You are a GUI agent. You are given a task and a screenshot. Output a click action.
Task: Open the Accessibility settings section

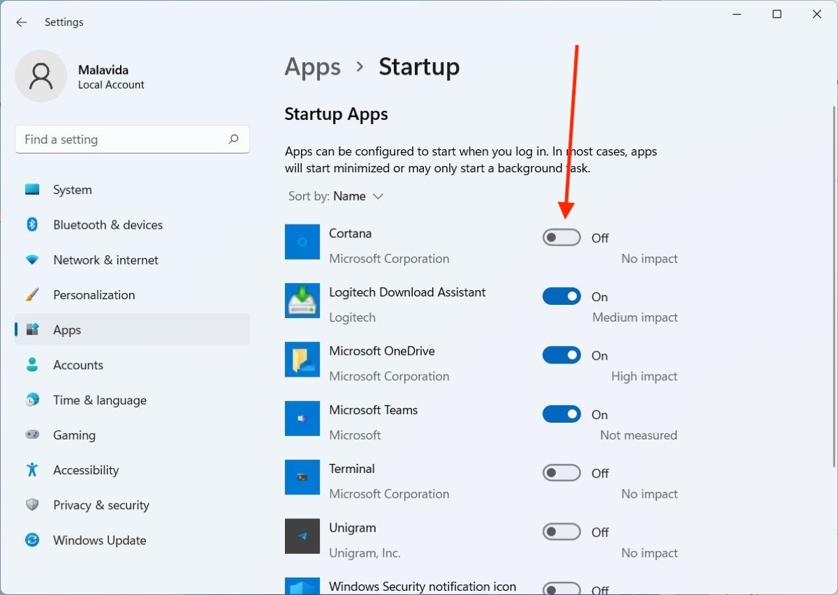coord(86,470)
